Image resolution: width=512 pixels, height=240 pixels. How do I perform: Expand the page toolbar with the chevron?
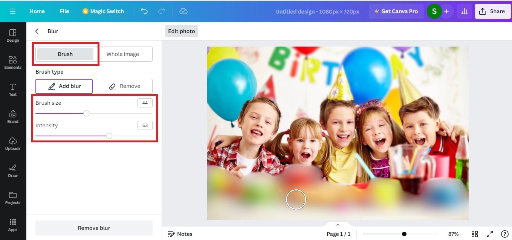338,224
